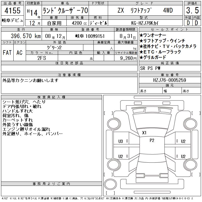Click the mileage 396,570 km
The width and height of the screenshot is (202, 202).
click(x=26, y=36)
